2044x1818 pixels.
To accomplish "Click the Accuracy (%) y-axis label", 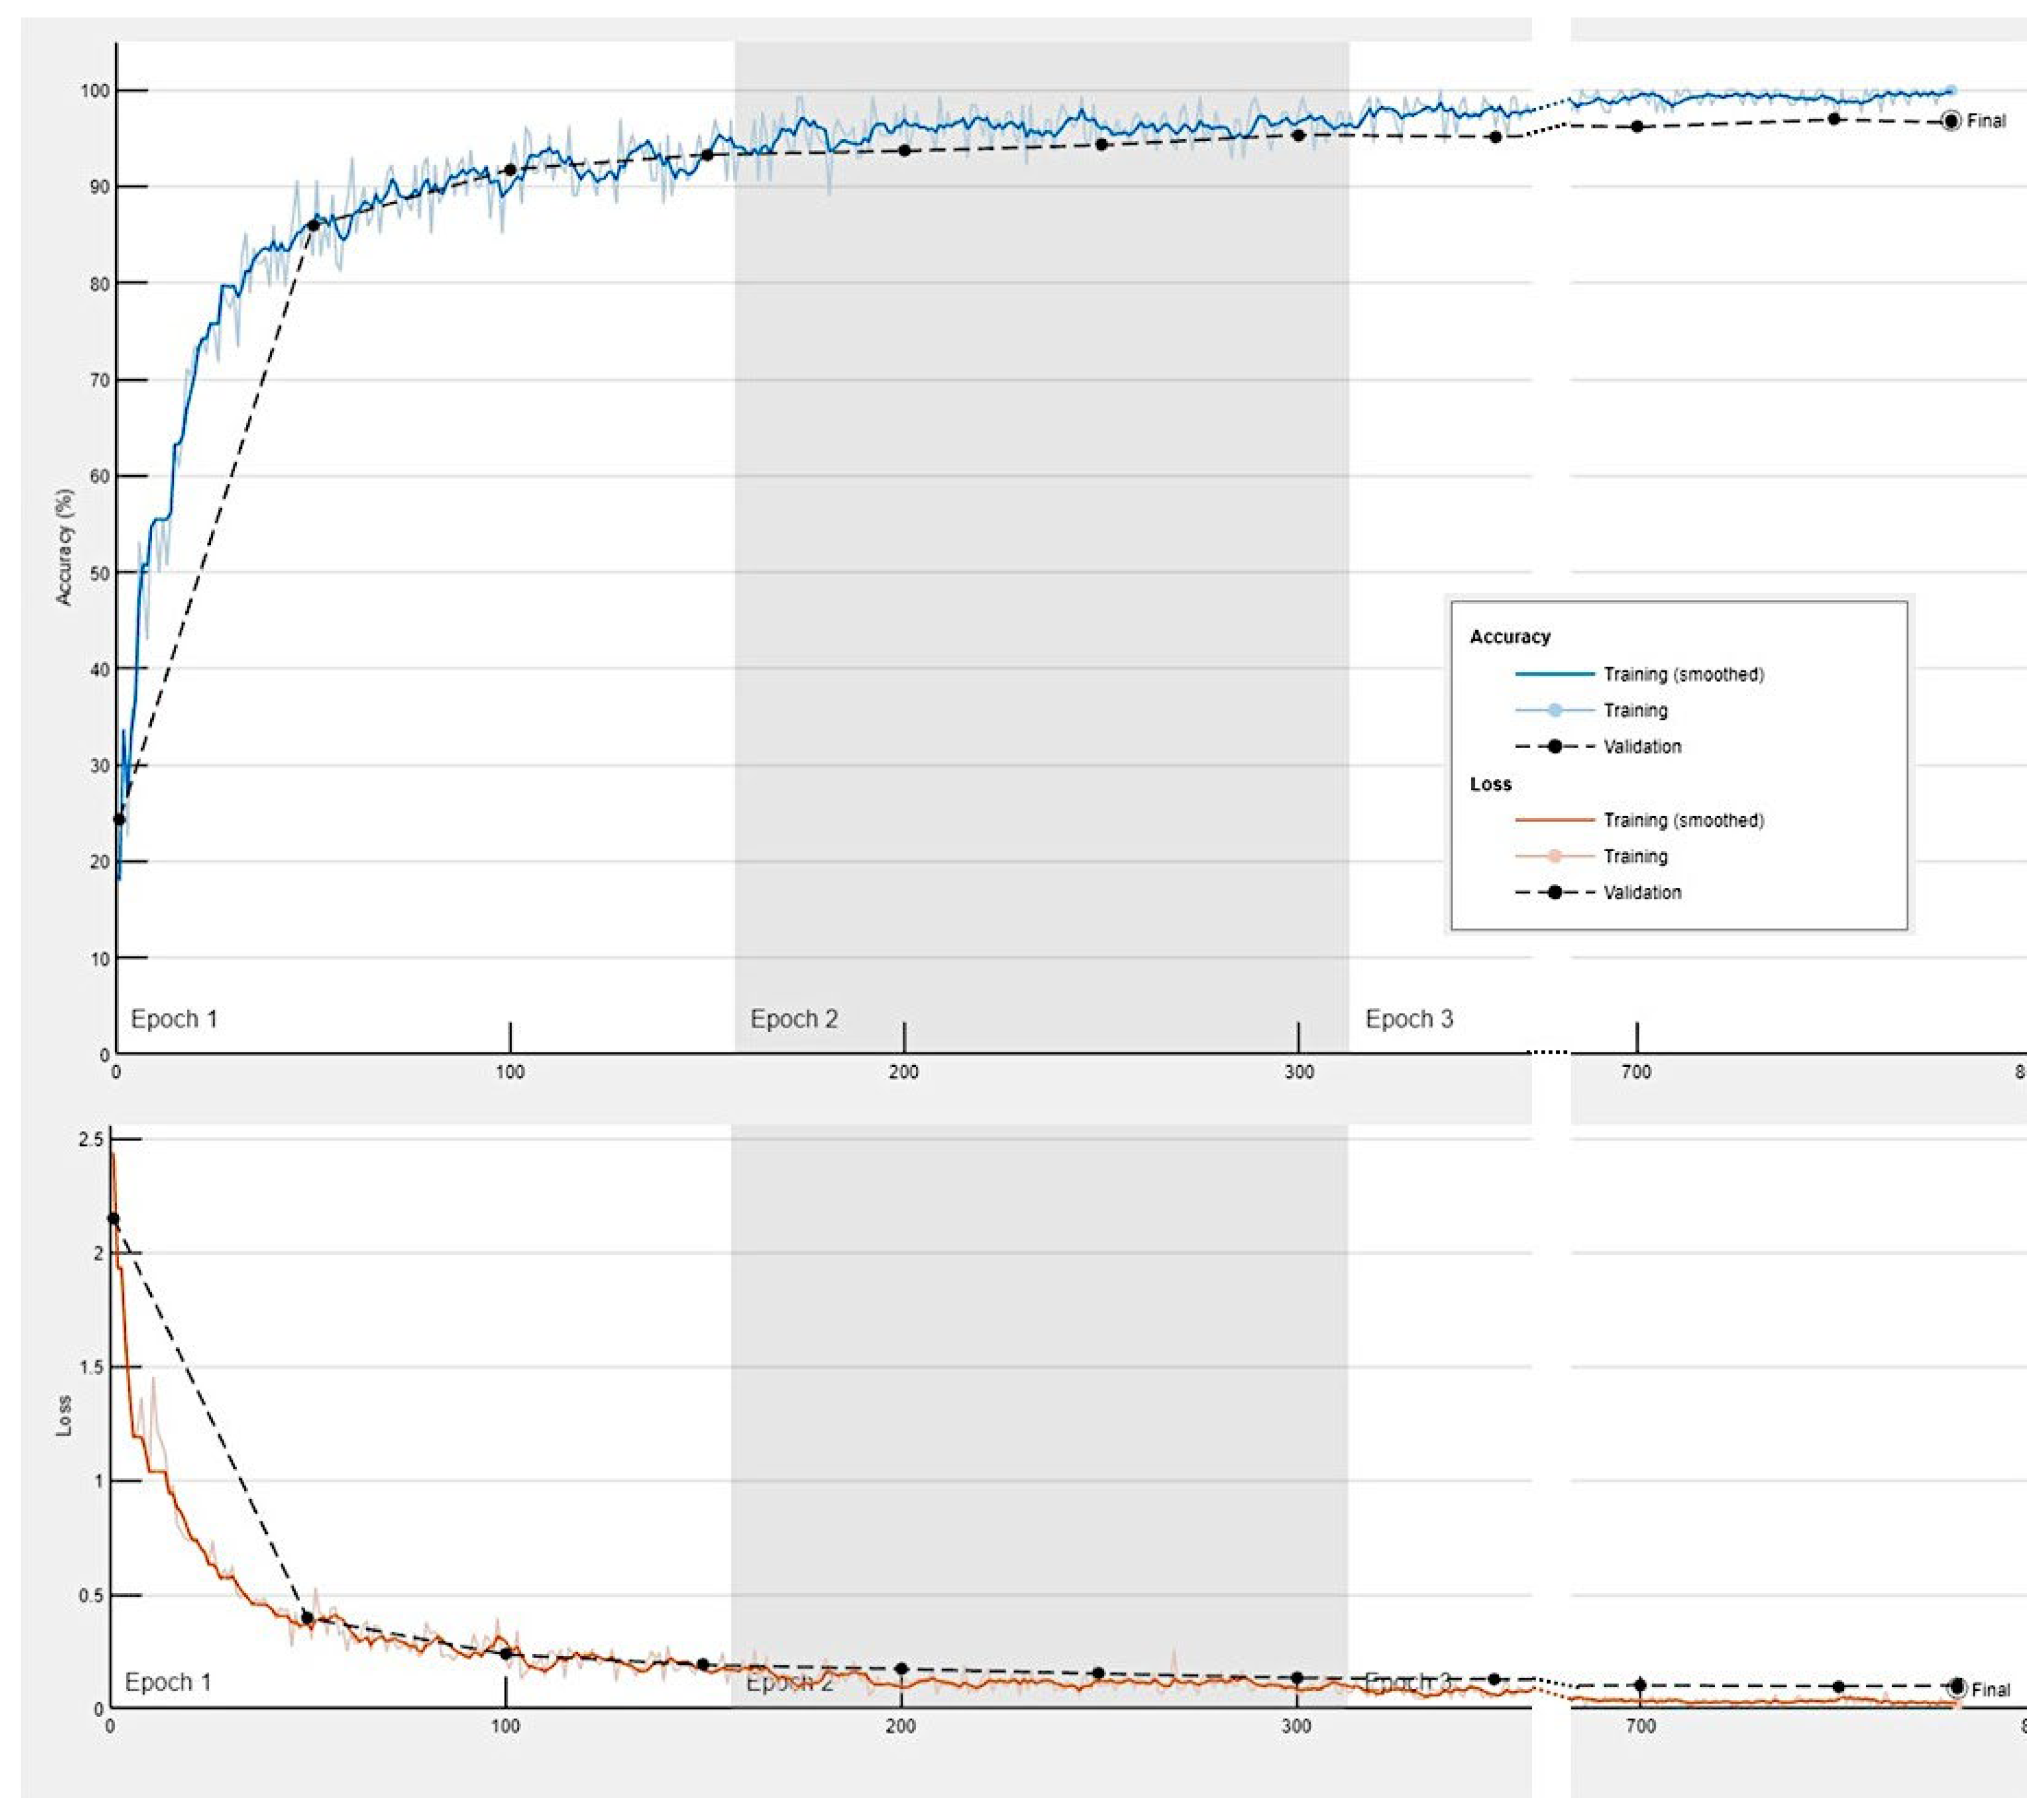I will pyautogui.click(x=65, y=547).
